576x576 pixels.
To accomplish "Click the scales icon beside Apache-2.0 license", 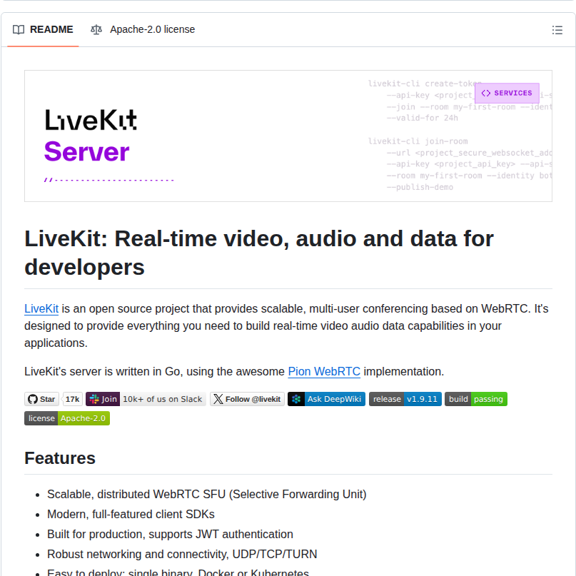I will [96, 29].
